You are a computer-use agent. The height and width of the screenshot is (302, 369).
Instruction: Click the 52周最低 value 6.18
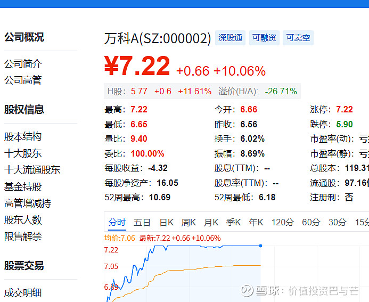[x=267, y=197]
